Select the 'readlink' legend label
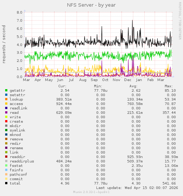The width and height of the screenshot is (183, 196). click(18, 108)
